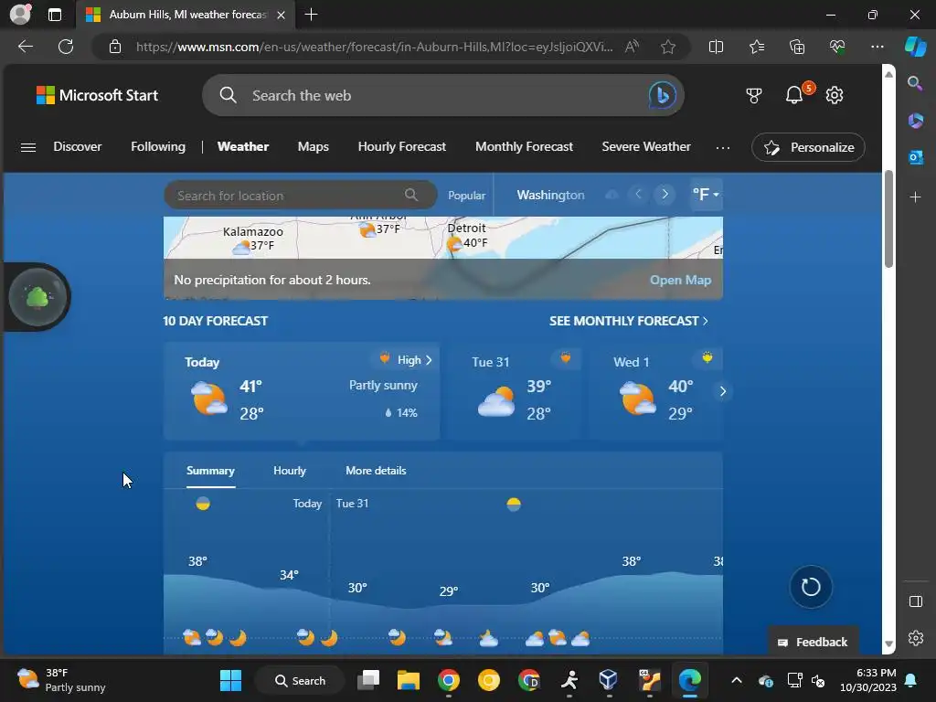Open the Favorites list toolbar icon
This screenshot has height=702, width=936.
click(x=756, y=47)
